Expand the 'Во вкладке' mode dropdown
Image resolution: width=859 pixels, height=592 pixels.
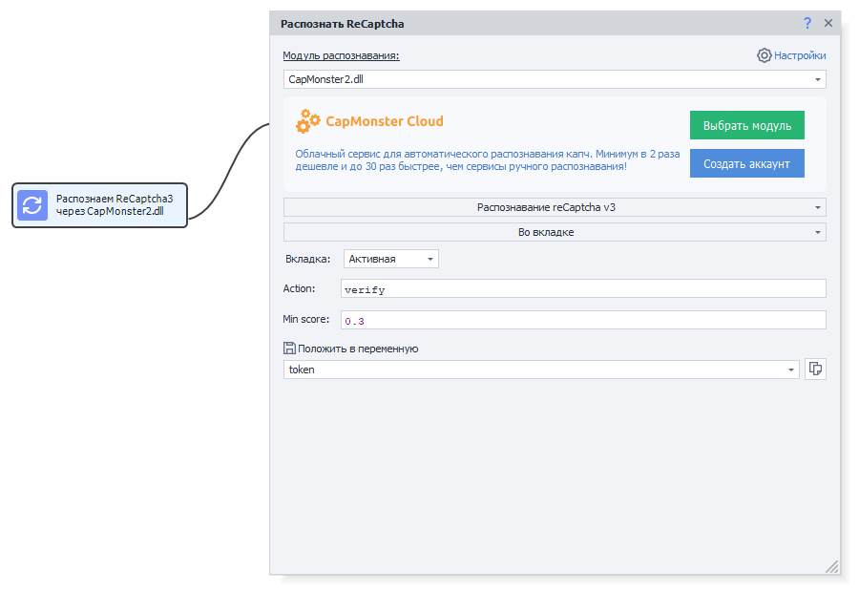point(555,232)
